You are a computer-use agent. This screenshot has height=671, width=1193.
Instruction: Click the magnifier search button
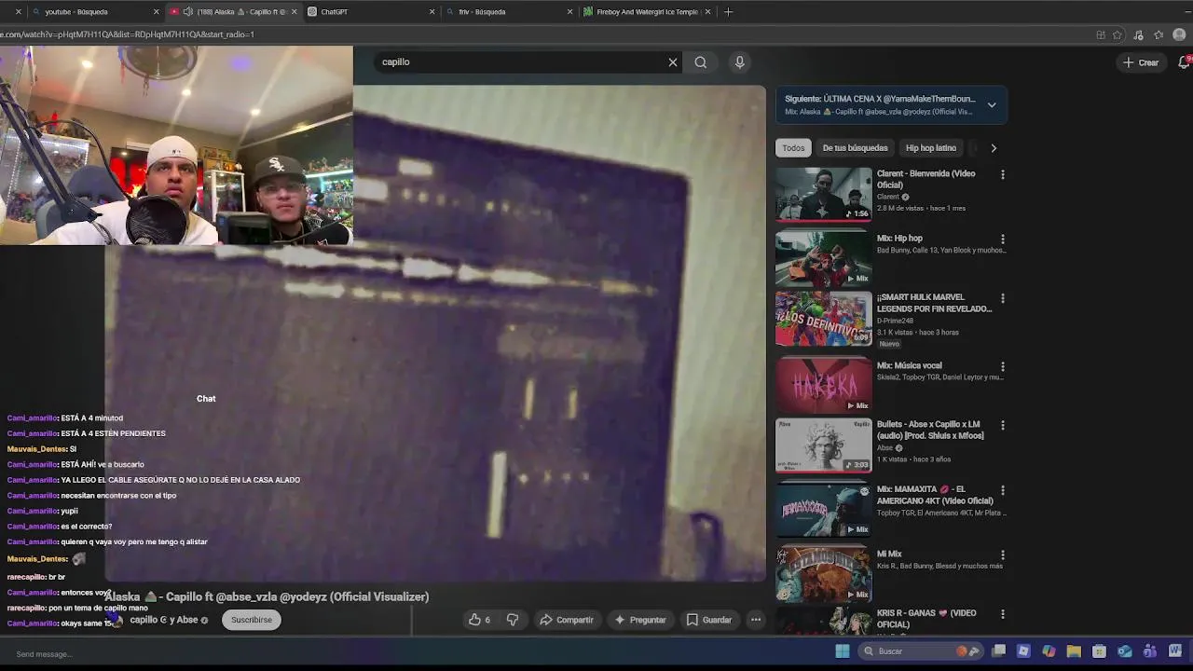[700, 62]
